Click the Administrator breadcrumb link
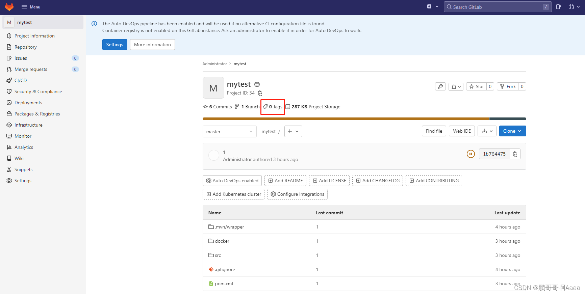The image size is (585, 294). (x=214, y=64)
